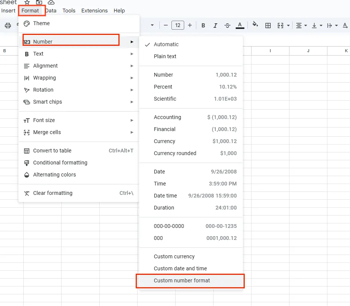Open the cell fill color picker

(255, 25)
